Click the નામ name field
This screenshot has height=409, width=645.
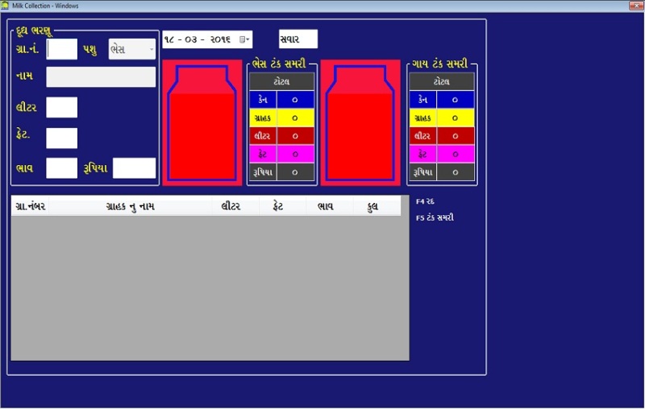(x=101, y=76)
